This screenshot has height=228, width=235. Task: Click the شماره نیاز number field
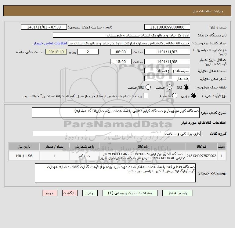[167, 27]
